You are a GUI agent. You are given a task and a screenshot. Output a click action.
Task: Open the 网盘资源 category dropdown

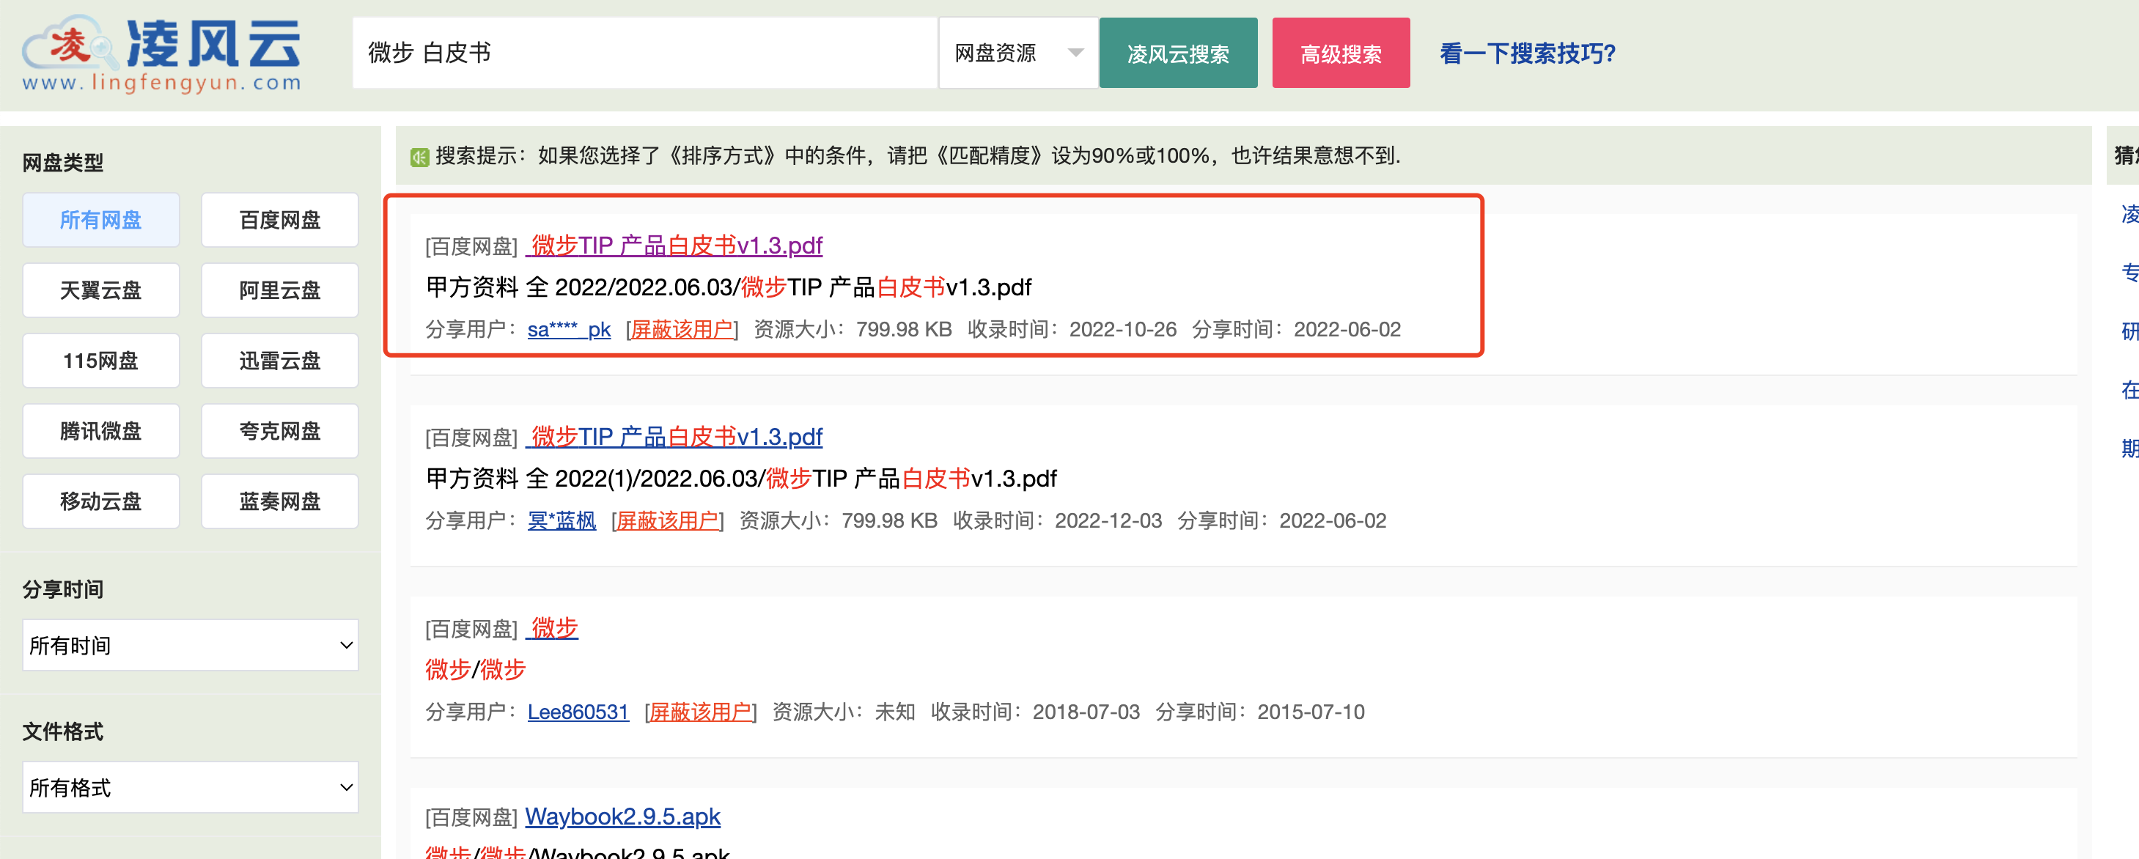tap(1017, 52)
